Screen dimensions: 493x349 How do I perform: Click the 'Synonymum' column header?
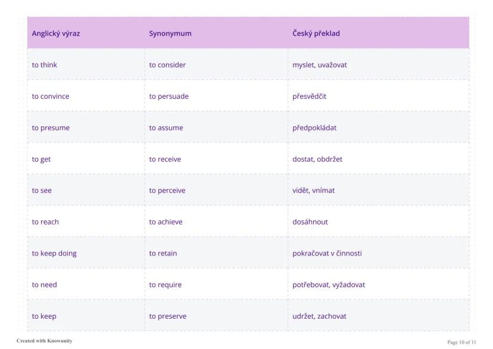click(x=170, y=33)
